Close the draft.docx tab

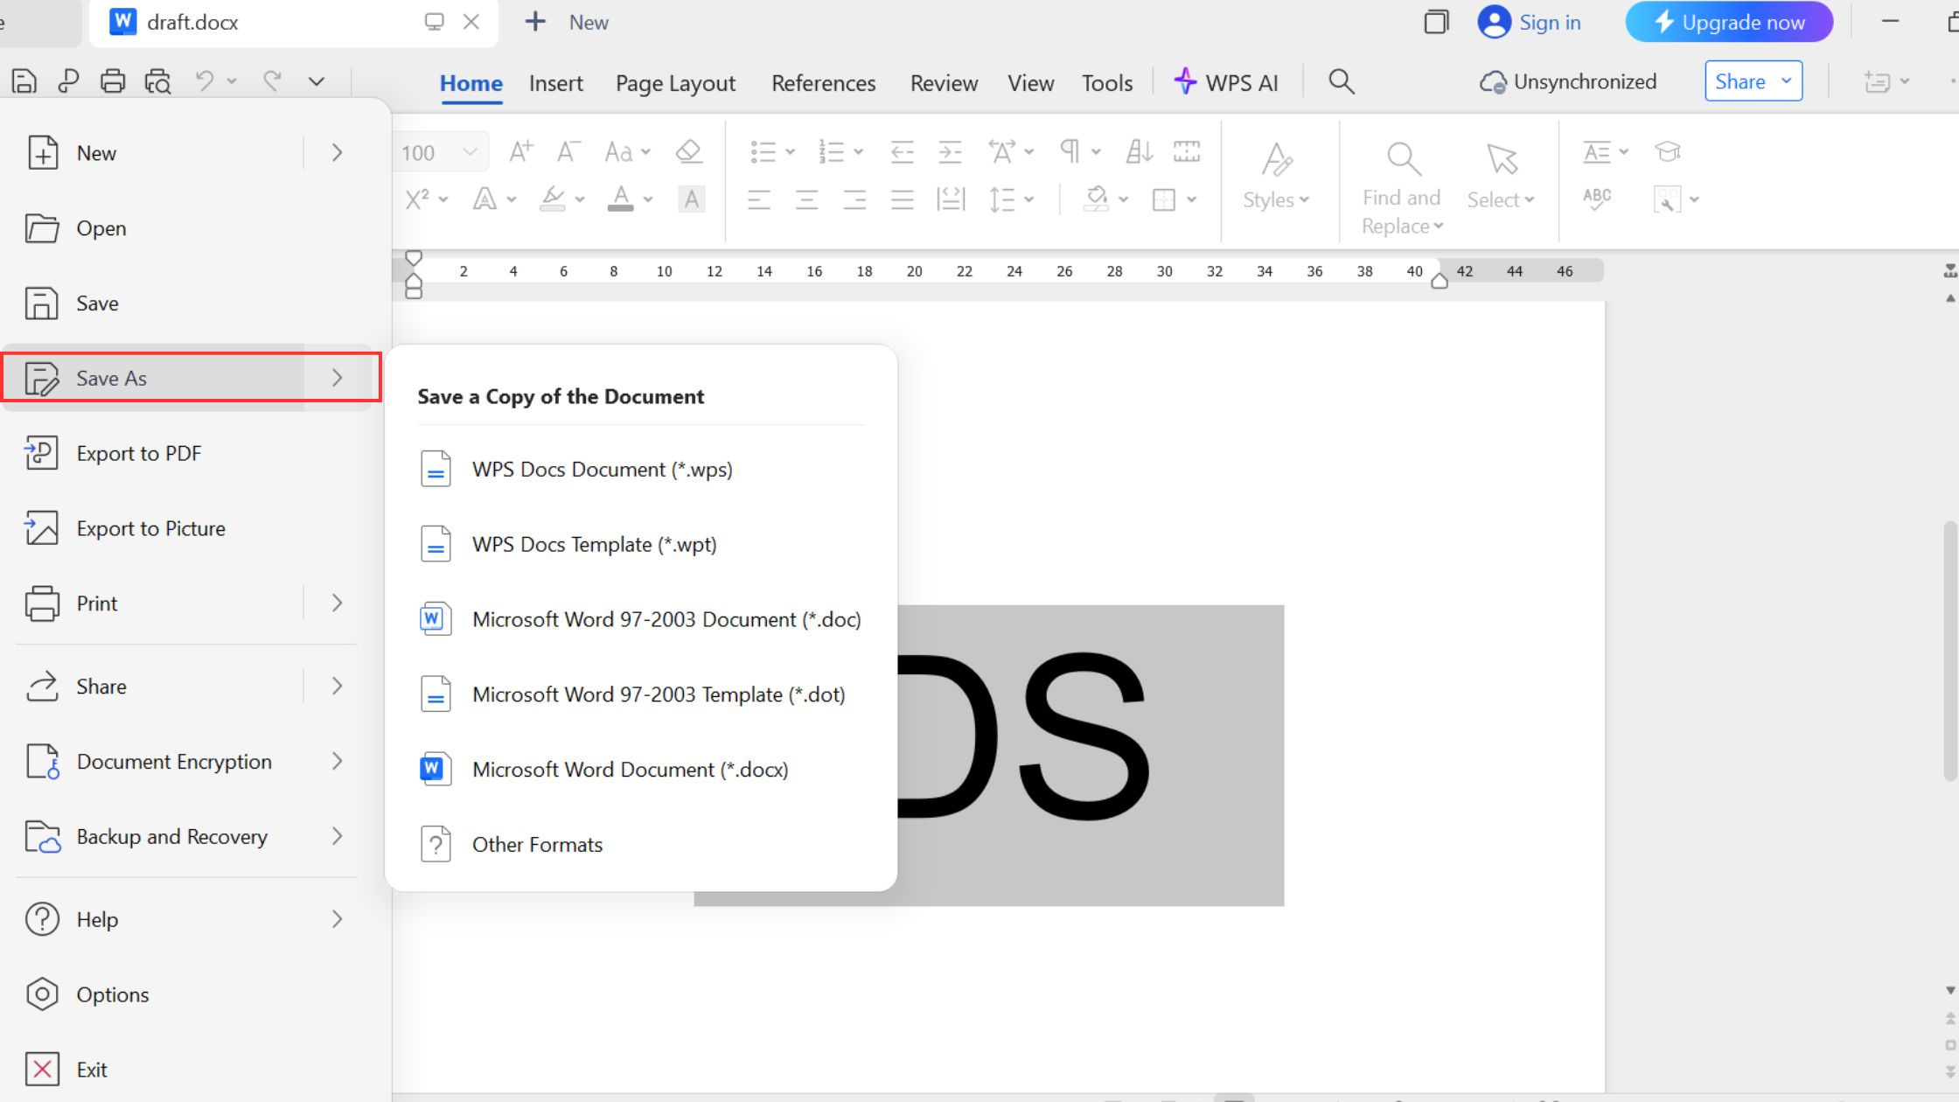[471, 22]
